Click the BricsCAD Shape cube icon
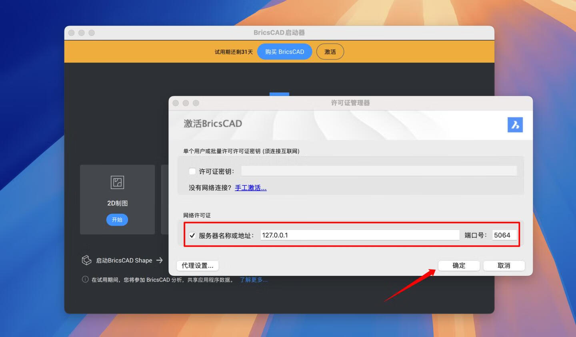 tap(86, 260)
